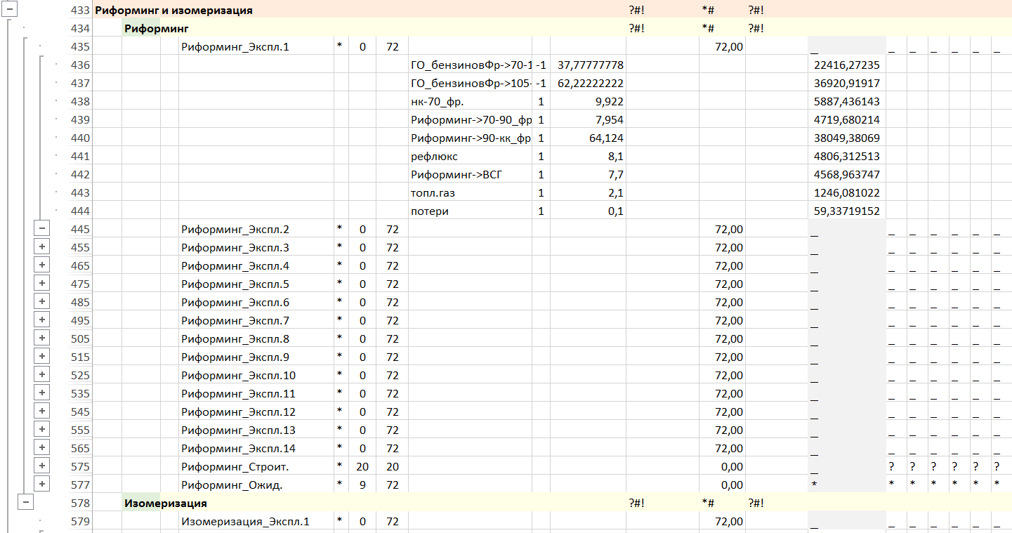Expand the Риформинг_Экспл.10 group at row 525
The height and width of the screenshot is (533, 1012).
click(x=42, y=374)
